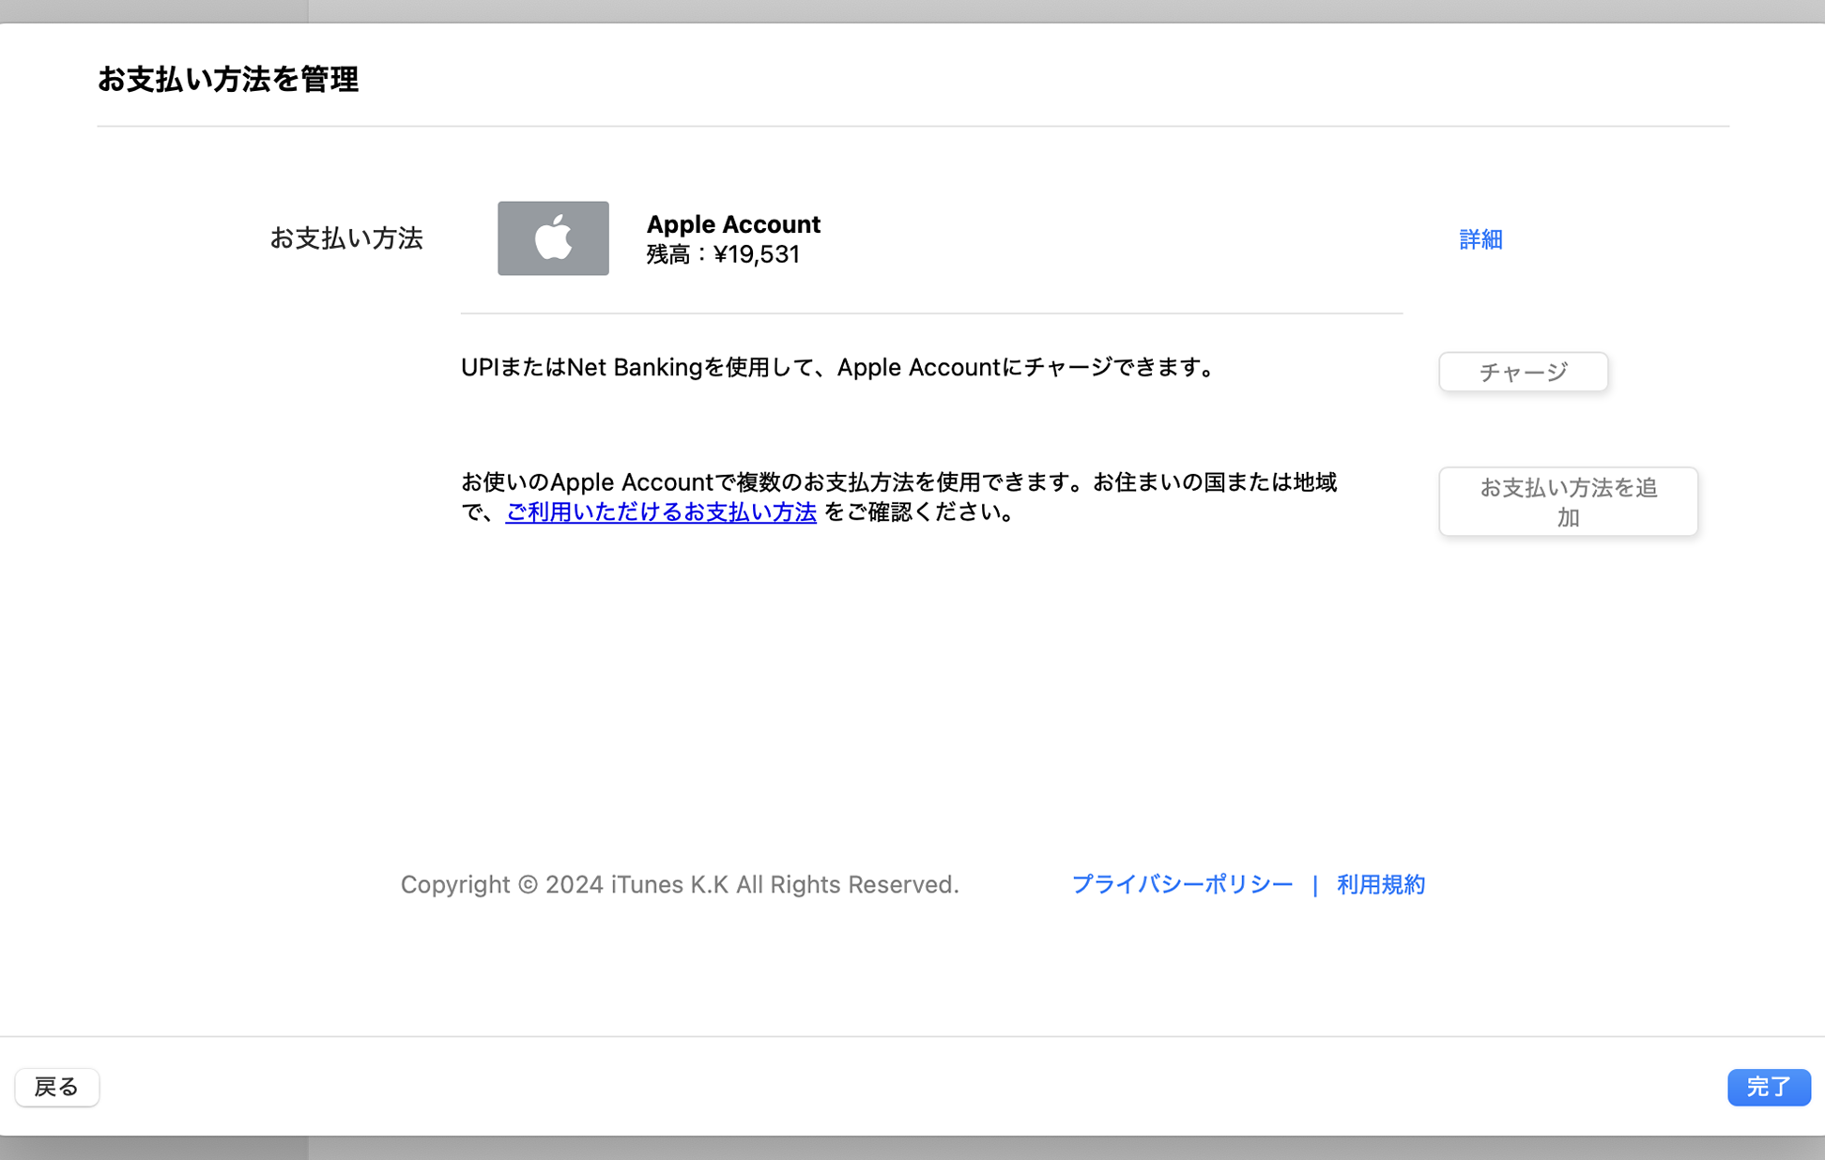Select the 残高：¥19,531 balance text

coord(723,254)
